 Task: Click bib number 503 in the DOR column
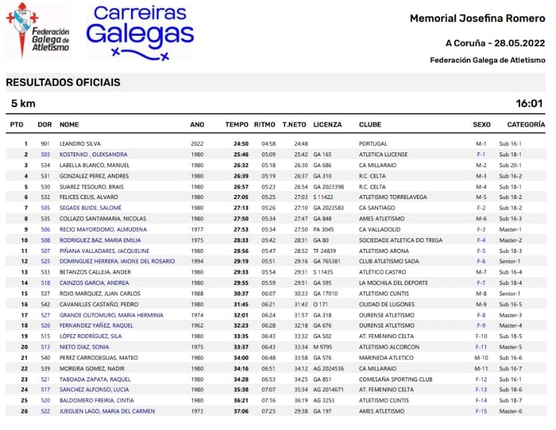click(45, 154)
